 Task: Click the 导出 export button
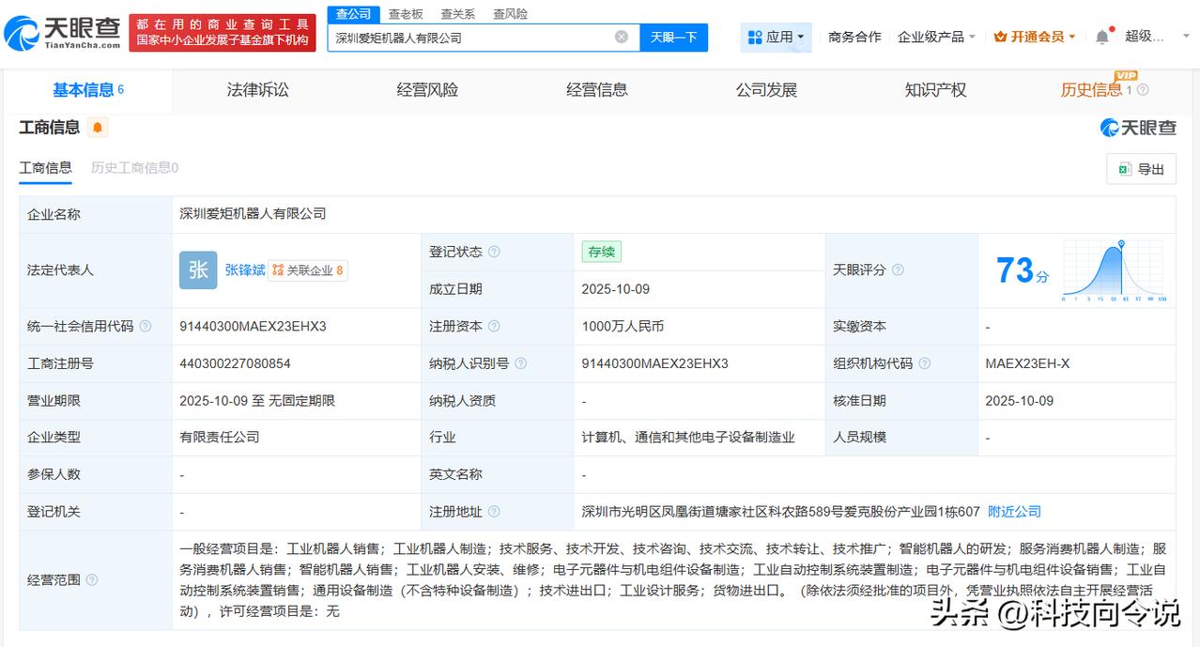(x=1141, y=169)
